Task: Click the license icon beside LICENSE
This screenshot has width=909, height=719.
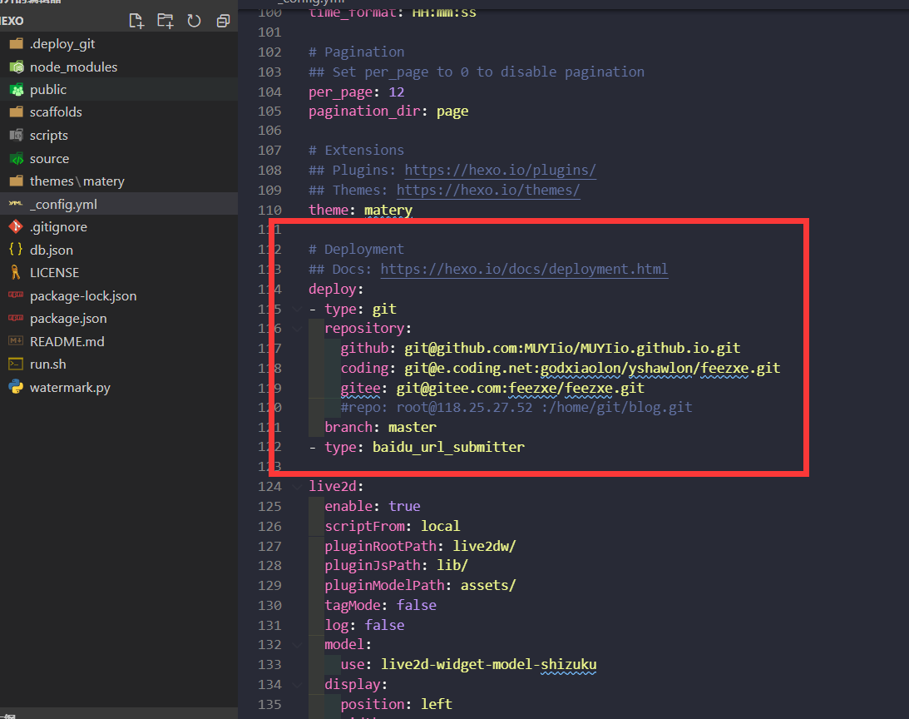Action: pos(17,272)
